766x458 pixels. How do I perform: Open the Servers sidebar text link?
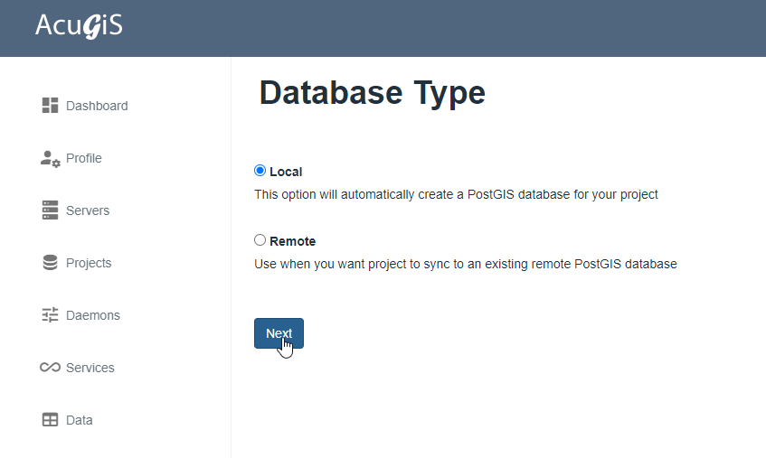(x=88, y=210)
